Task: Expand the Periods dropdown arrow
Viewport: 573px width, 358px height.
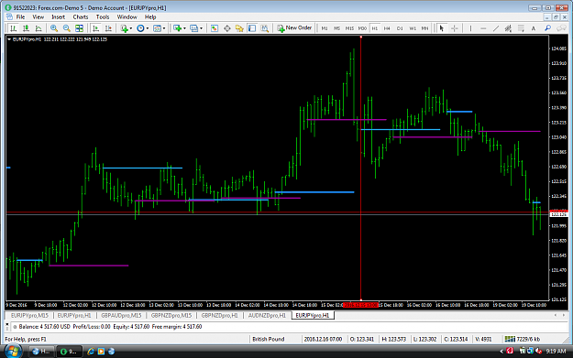Action: tap(148, 28)
